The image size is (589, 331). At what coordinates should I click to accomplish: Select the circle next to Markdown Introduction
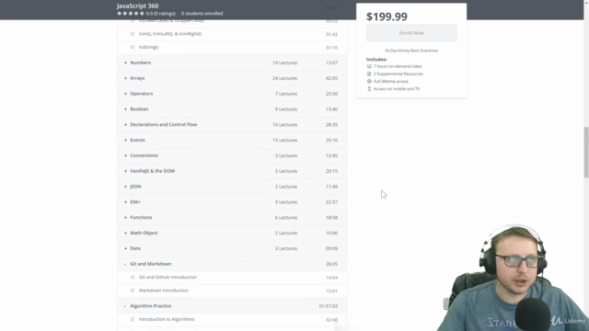coord(133,291)
